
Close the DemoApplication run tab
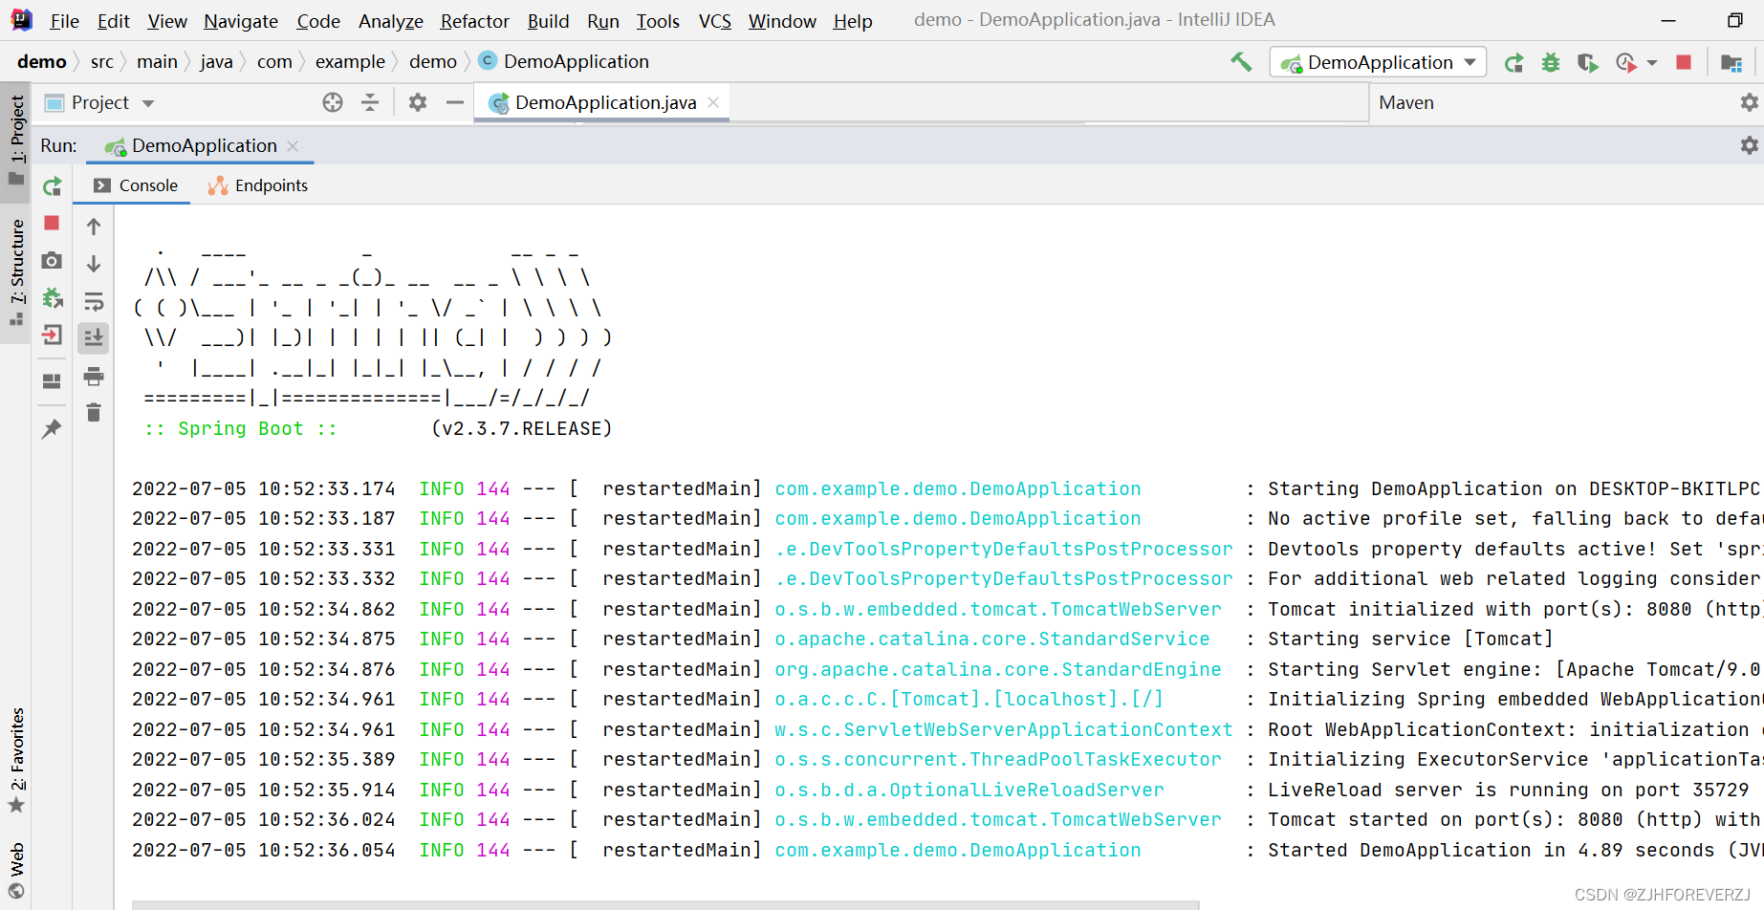(x=293, y=146)
